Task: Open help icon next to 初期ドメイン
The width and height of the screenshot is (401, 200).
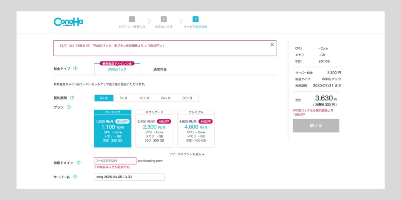Action: [79, 162]
